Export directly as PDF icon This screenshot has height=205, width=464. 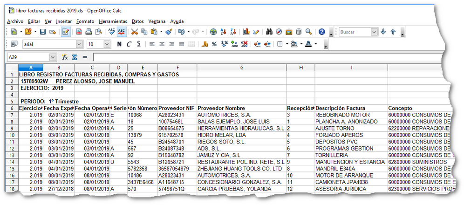[79, 32]
